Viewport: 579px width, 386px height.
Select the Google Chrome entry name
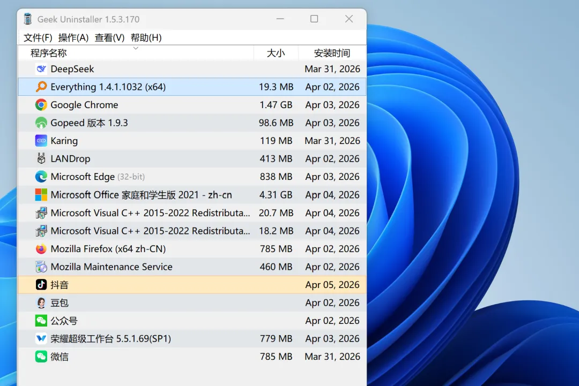(x=84, y=105)
